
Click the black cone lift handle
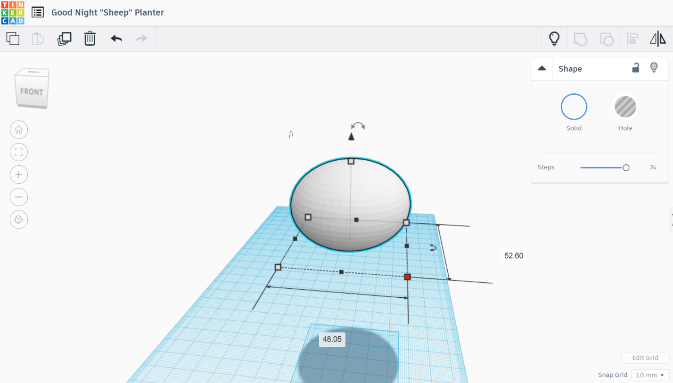(x=351, y=136)
